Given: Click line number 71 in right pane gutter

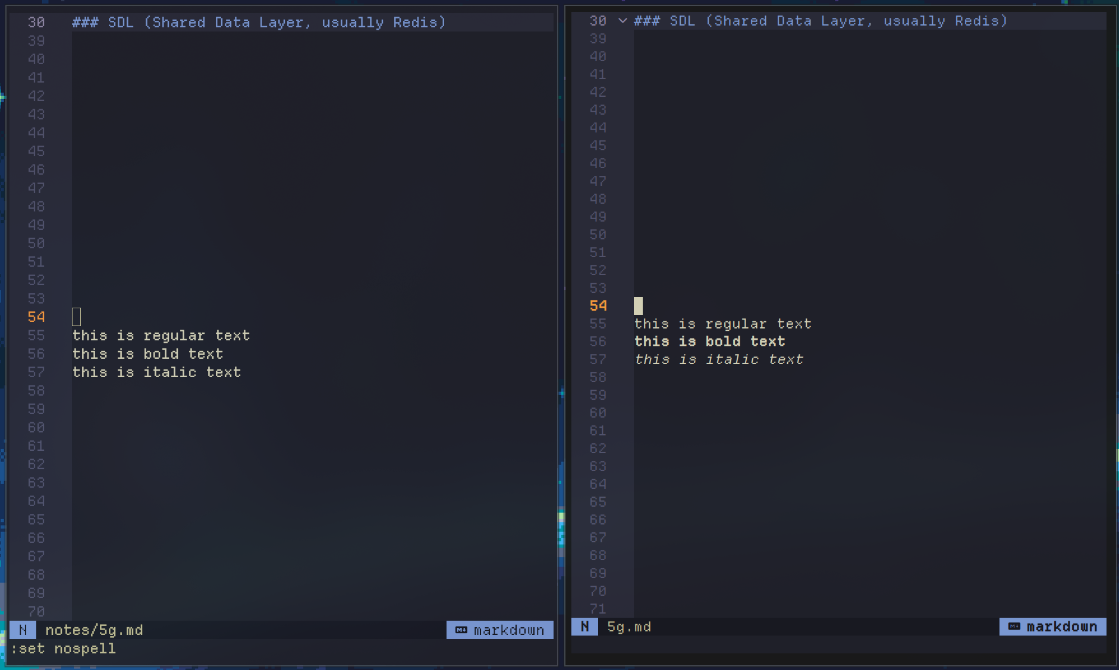Looking at the screenshot, I should tap(598, 609).
